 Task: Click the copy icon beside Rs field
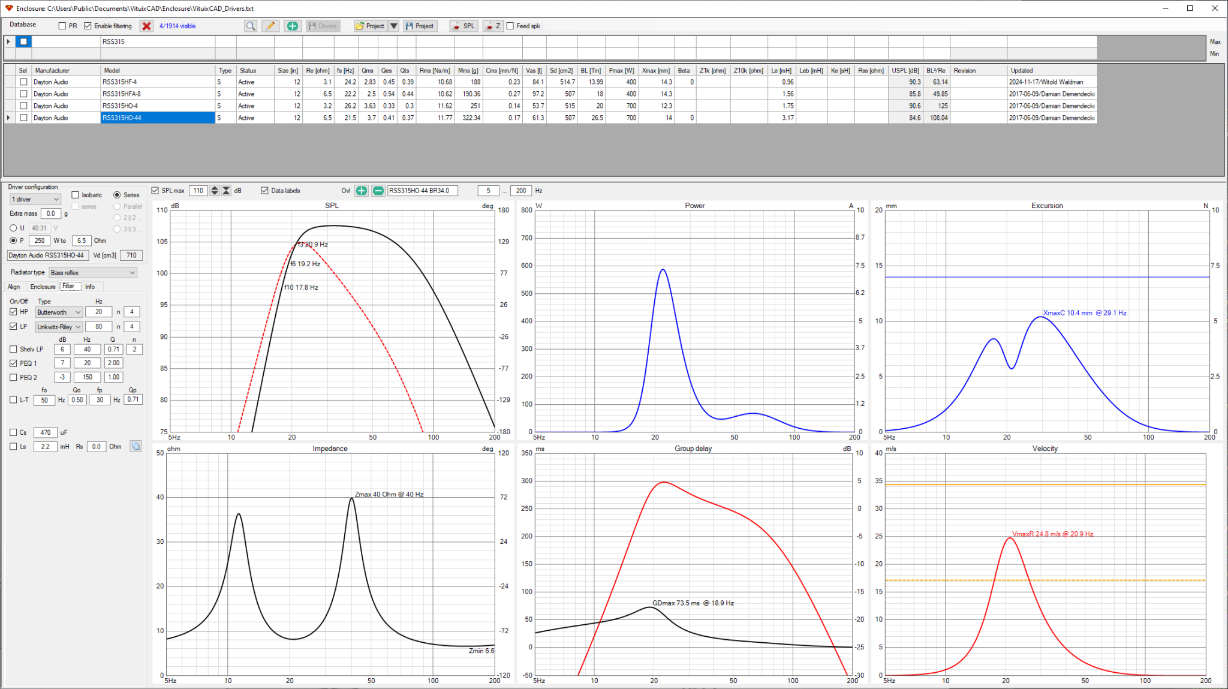136,446
